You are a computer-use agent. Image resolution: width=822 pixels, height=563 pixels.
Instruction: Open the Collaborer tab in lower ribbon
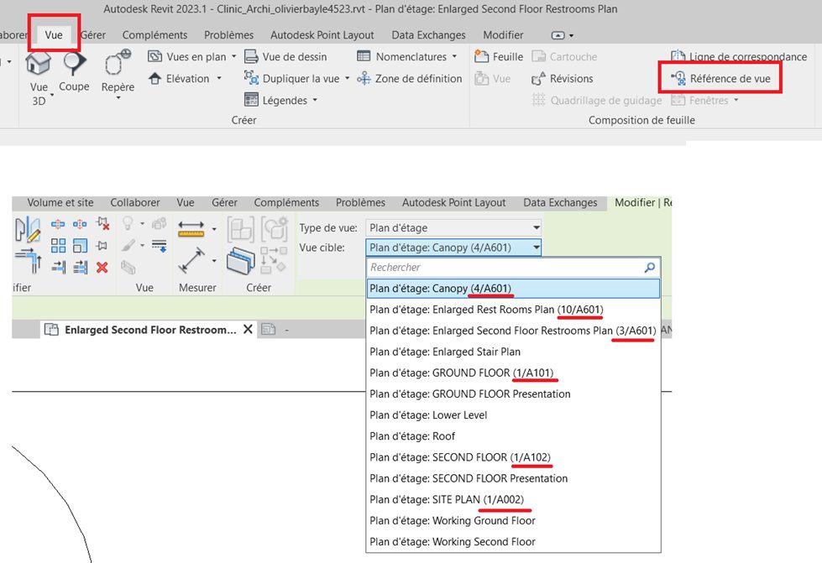tap(134, 203)
